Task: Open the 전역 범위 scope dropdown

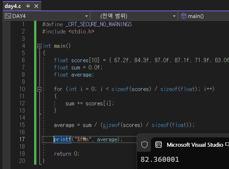Action: [174, 16]
